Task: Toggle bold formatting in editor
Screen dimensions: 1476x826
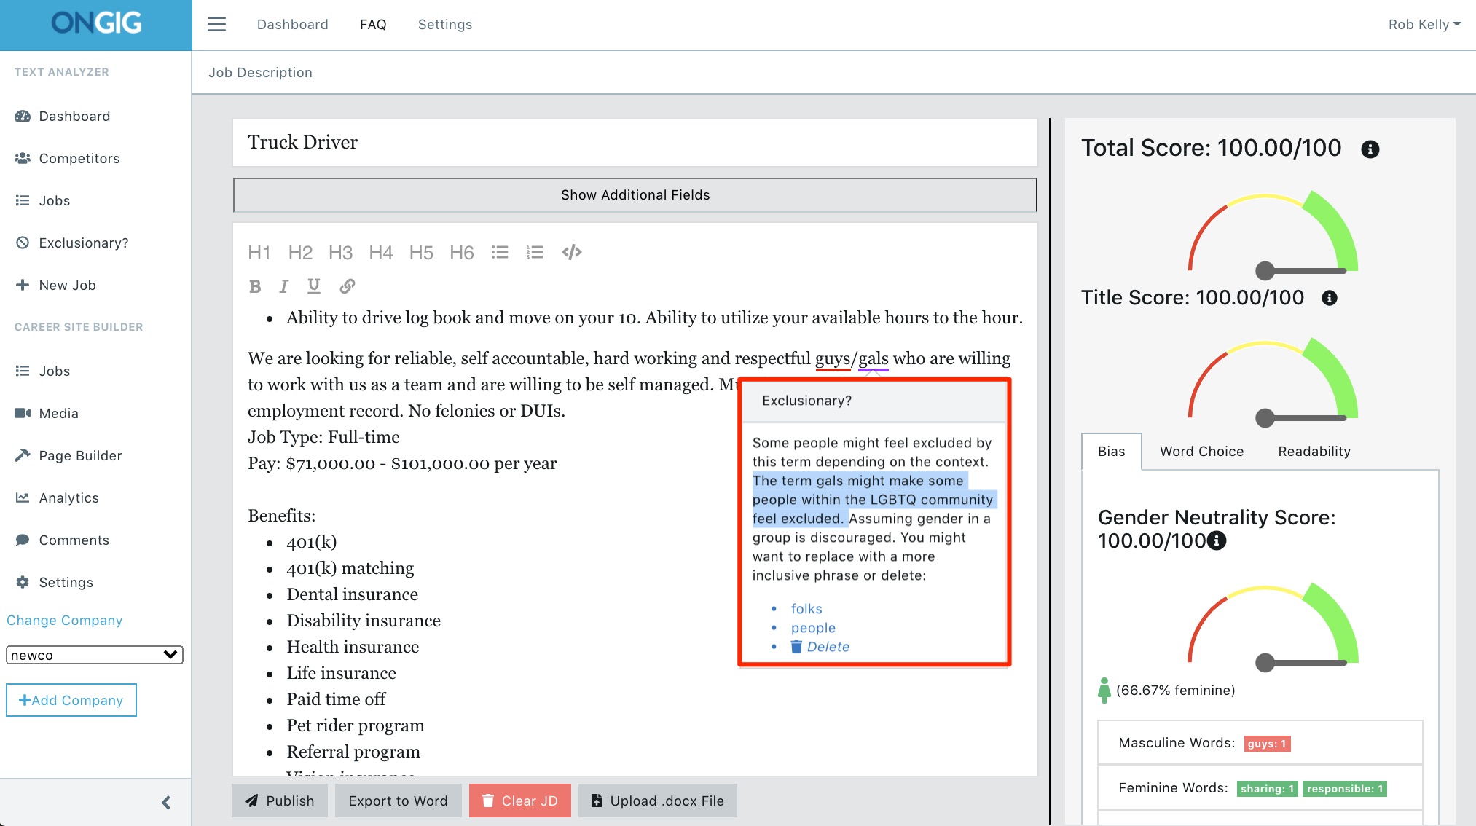Action: click(x=255, y=286)
